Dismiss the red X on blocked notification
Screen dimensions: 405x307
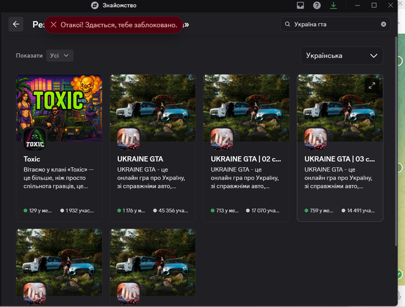pos(53,25)
